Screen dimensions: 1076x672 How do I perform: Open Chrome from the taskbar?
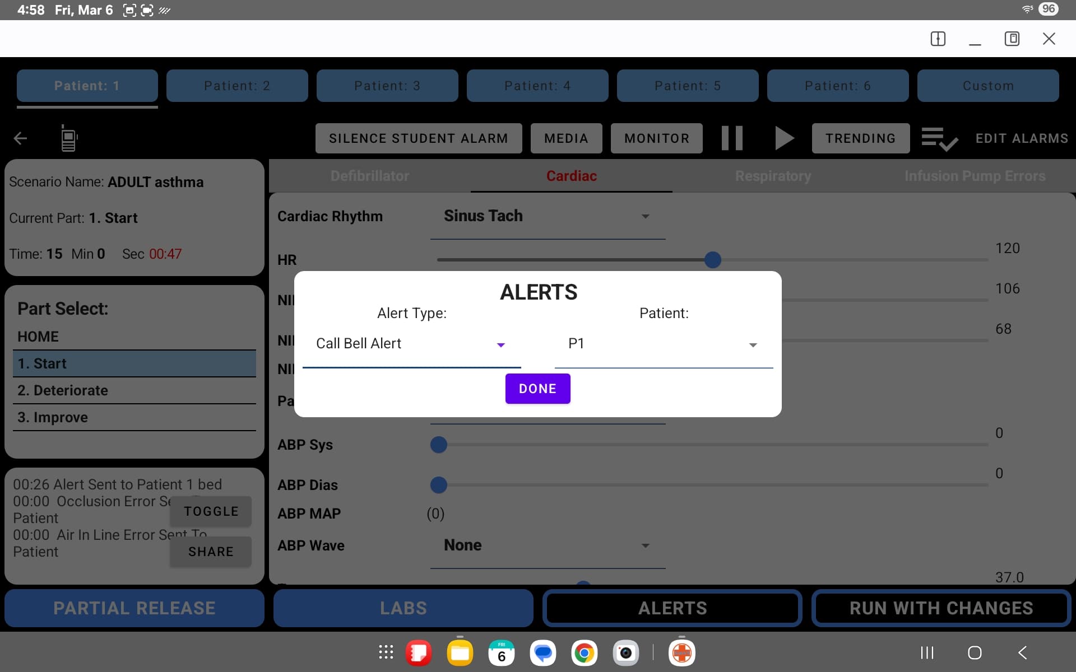[x=583, y=652]
